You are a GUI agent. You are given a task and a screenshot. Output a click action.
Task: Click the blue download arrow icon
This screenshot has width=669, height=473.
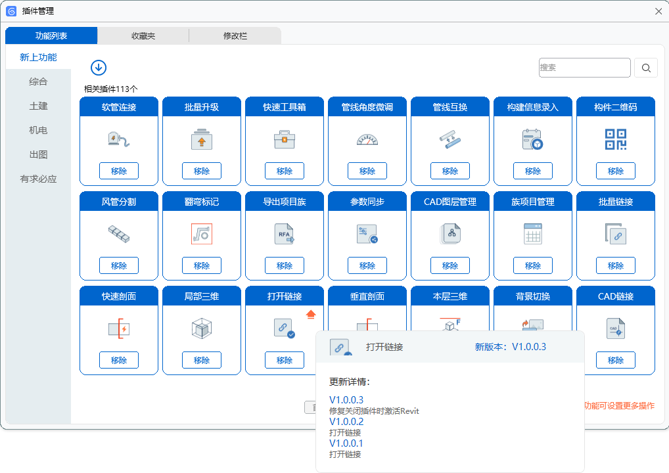click(99, 68)
